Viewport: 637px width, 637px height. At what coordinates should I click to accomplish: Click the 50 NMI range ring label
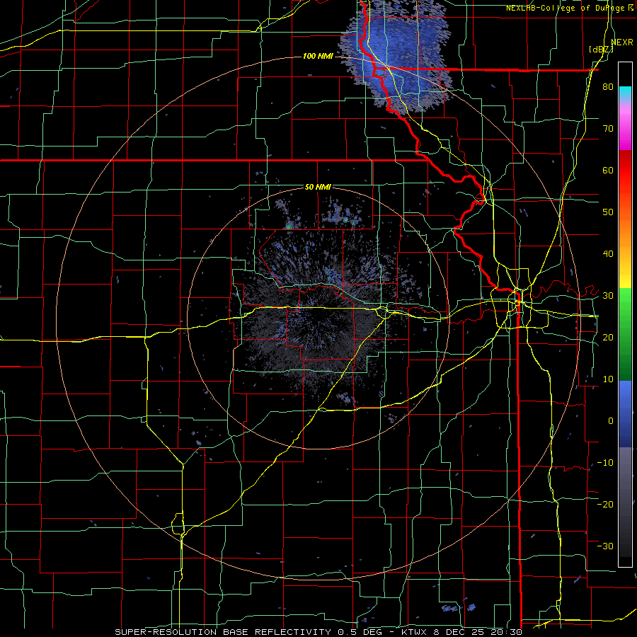pos(318,188)
